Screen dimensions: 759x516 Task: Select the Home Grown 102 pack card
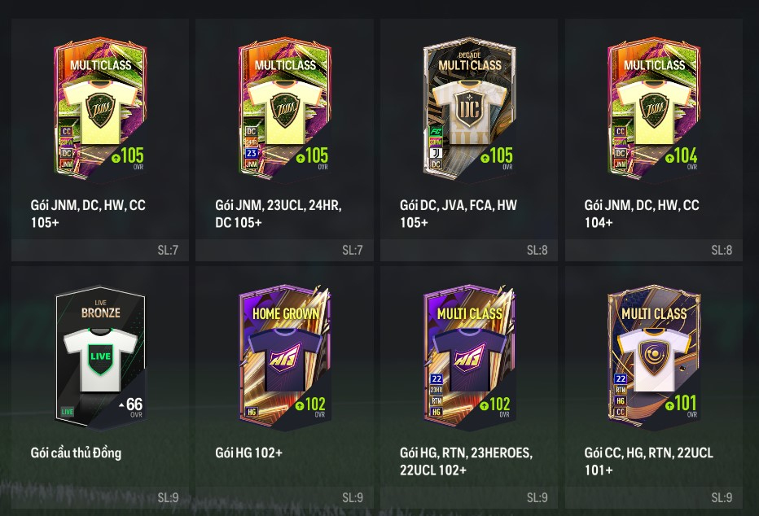[x=285, y=357]
